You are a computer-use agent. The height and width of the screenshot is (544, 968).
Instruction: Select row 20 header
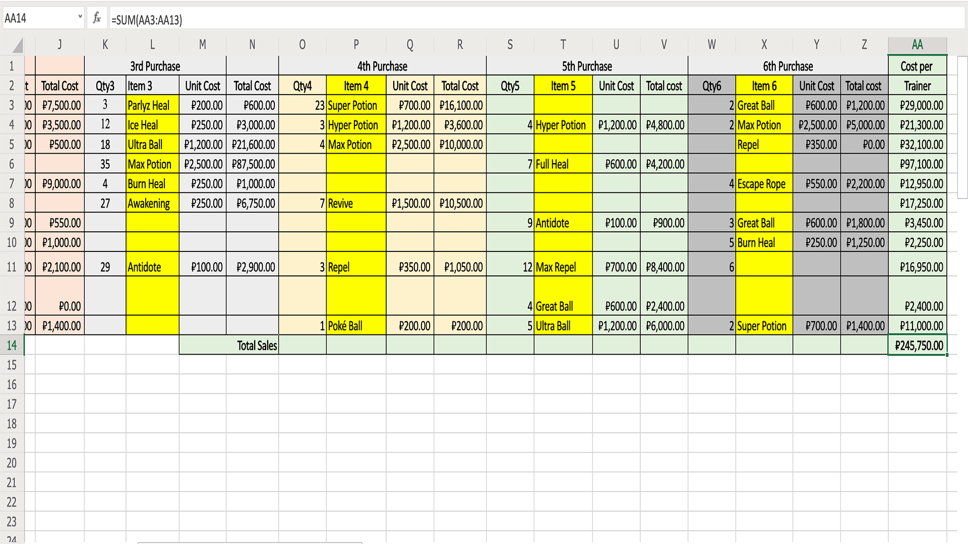coord(12,463)
